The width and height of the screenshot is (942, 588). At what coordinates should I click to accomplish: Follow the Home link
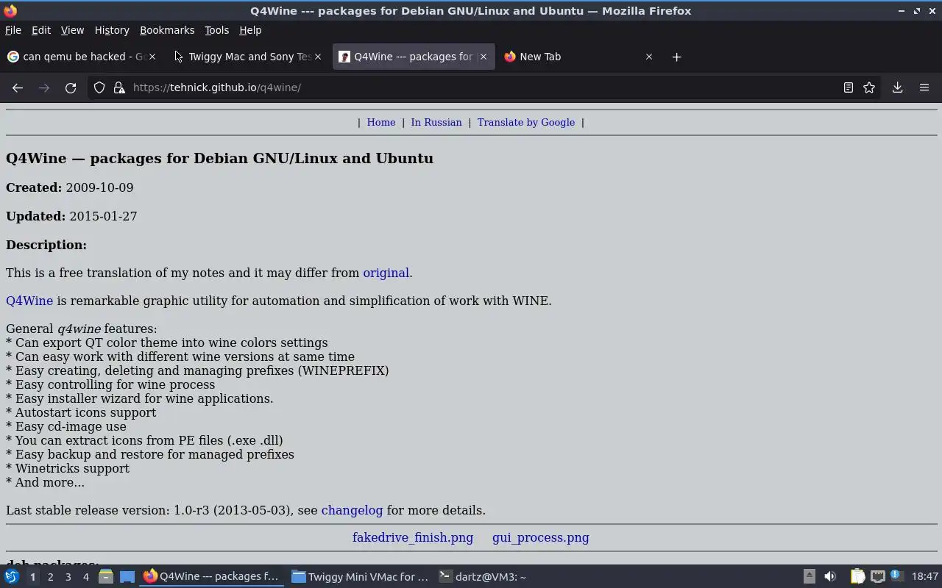pyautogui.click(x=381, y=122)
